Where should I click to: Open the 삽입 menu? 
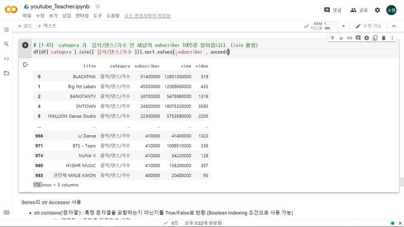[x=66, y=16]
